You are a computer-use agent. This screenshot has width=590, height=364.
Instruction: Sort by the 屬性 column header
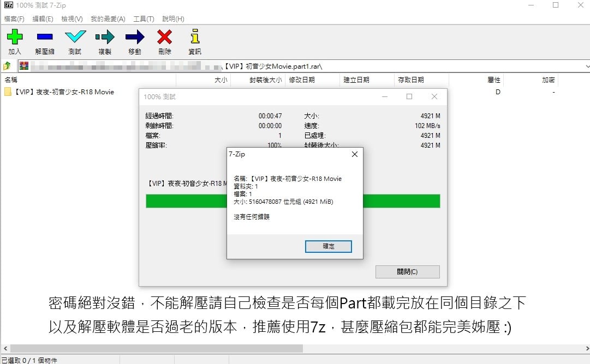(476, 80)
